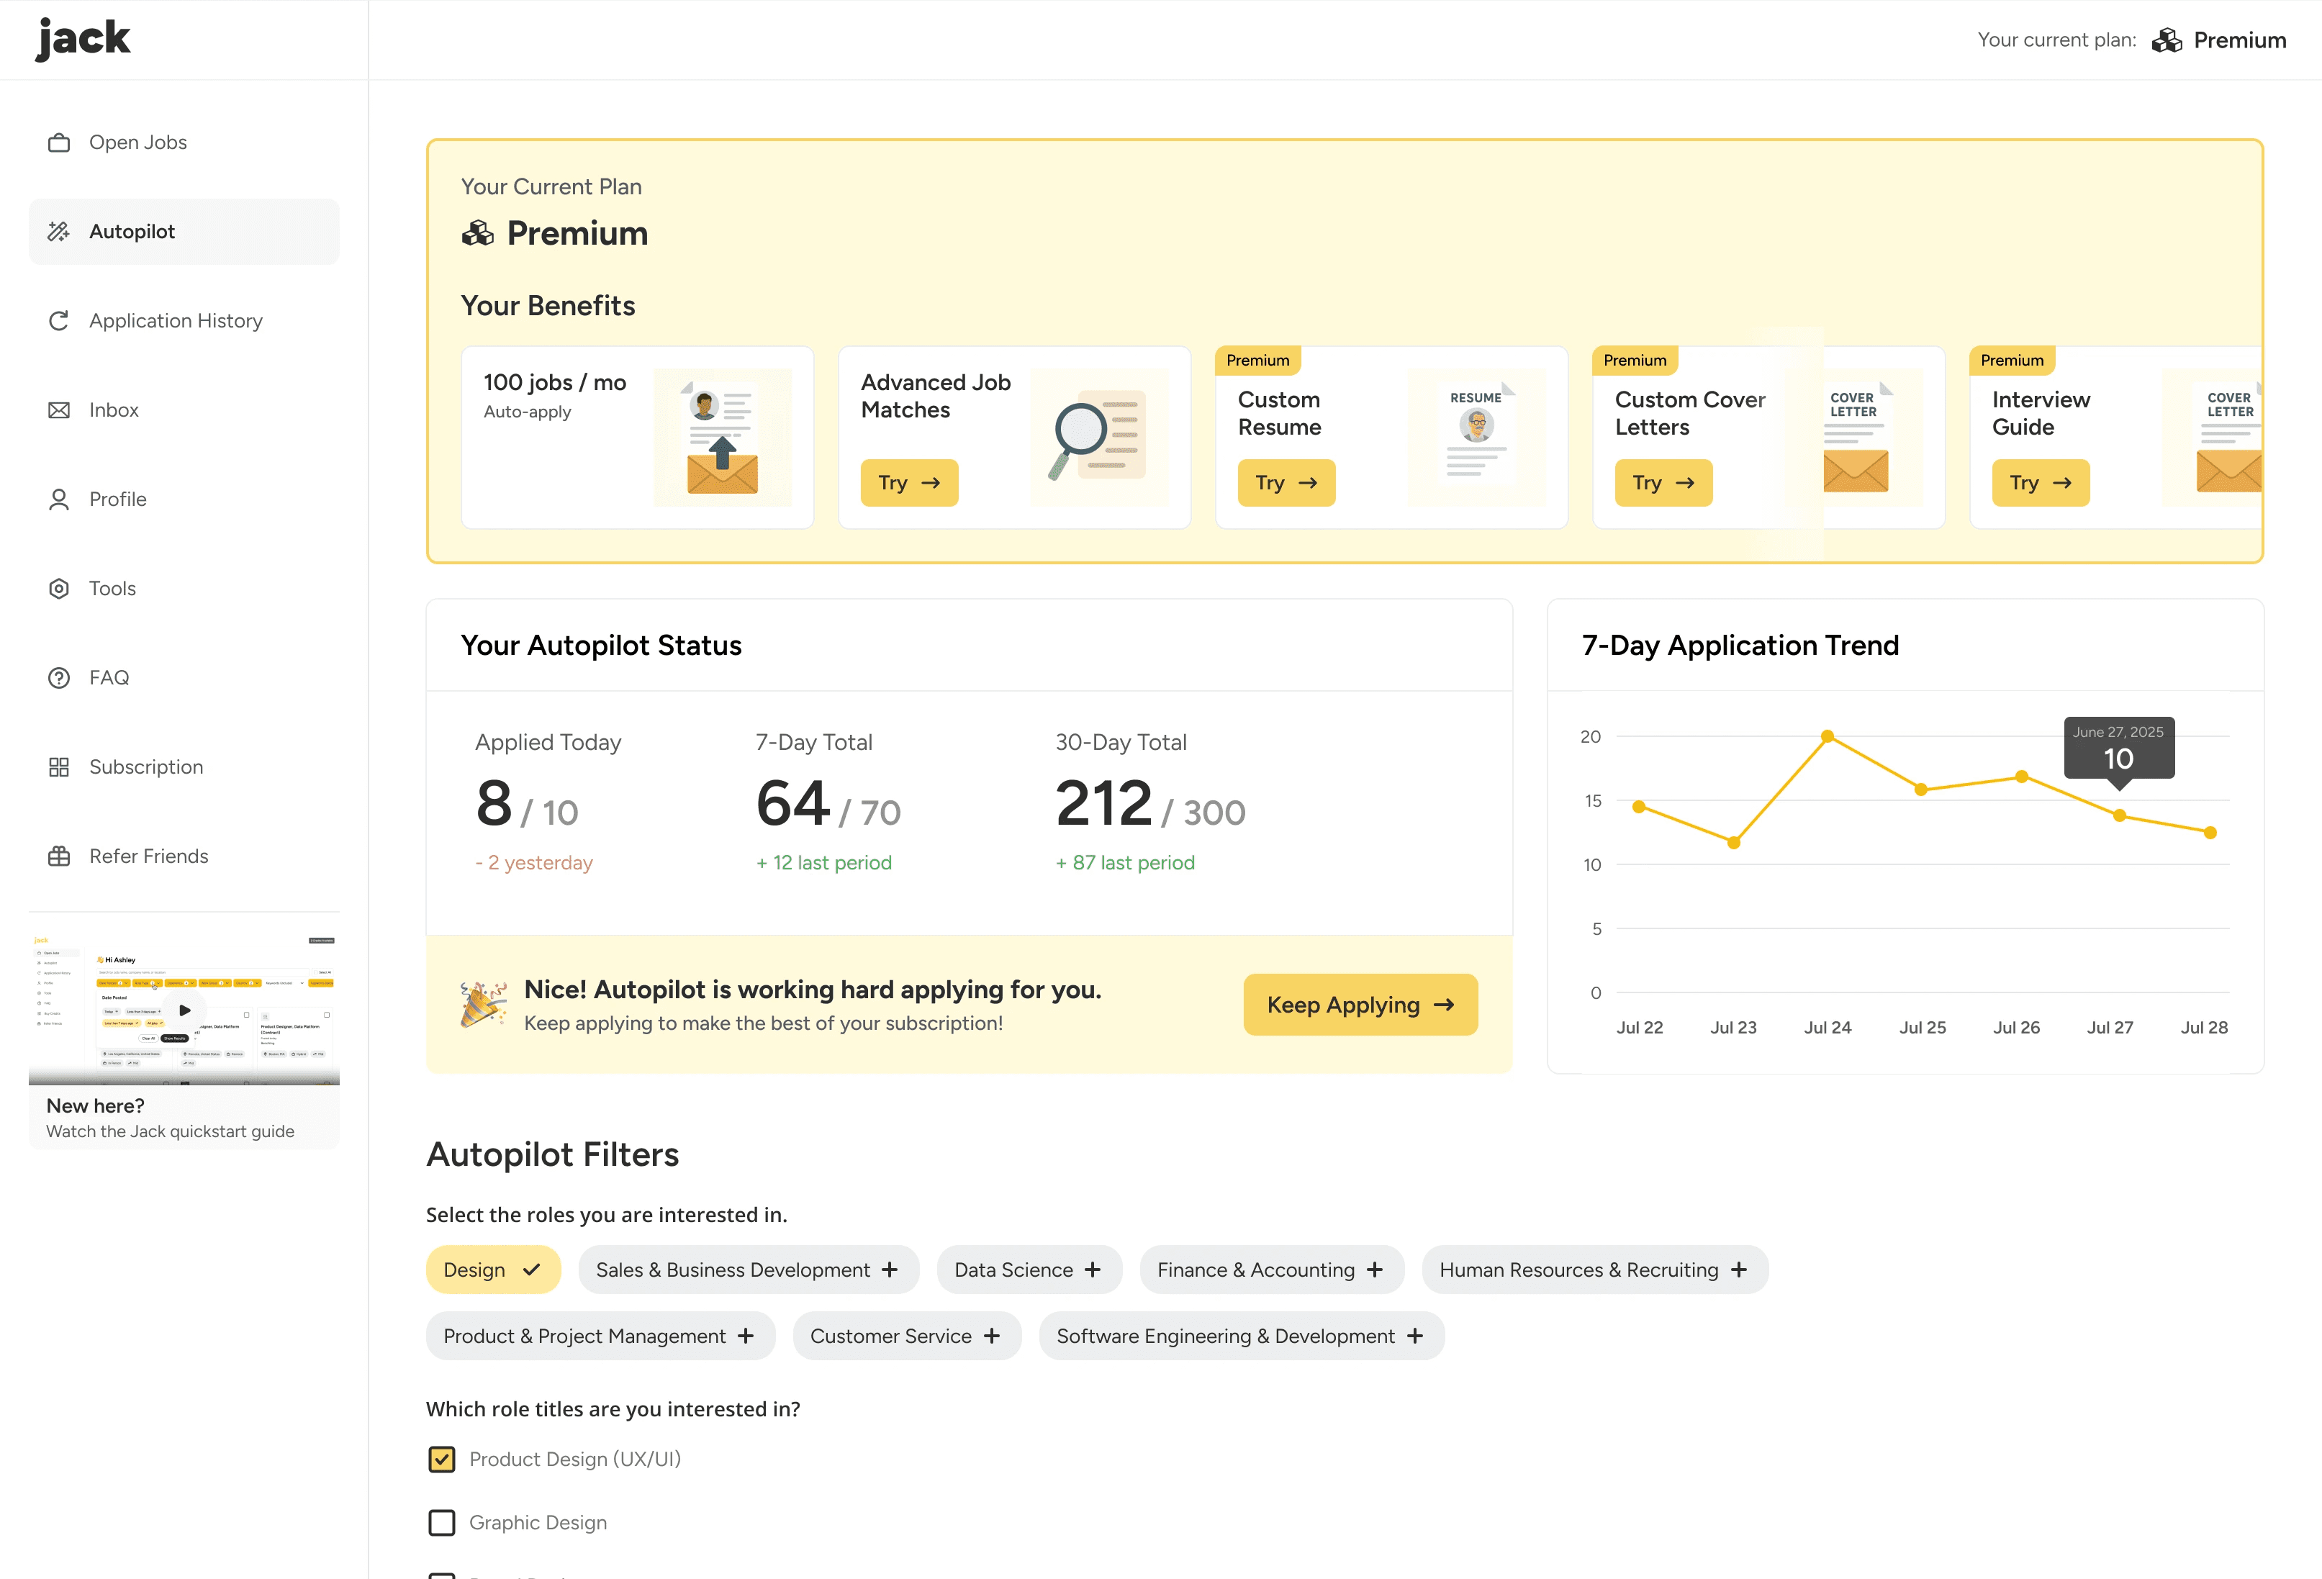Viewport: 2322px width, 1579px height.
Task: Click the Profile person icon
Action: click(x=59, y=499)
